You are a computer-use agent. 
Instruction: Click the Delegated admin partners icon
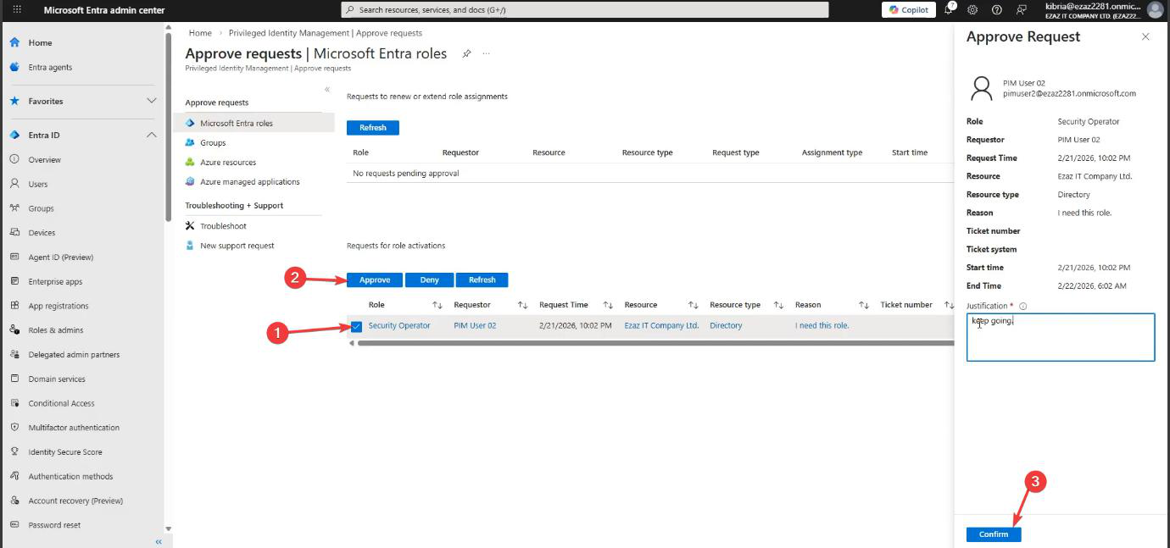point(14,354)
